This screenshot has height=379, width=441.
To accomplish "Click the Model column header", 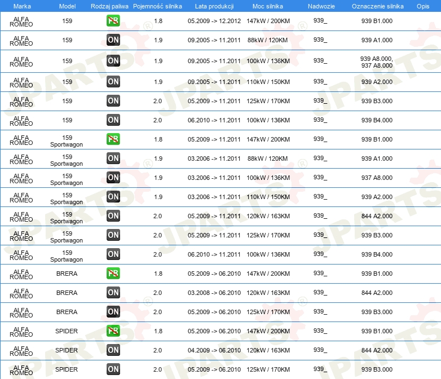I will [x=67, y=6].
